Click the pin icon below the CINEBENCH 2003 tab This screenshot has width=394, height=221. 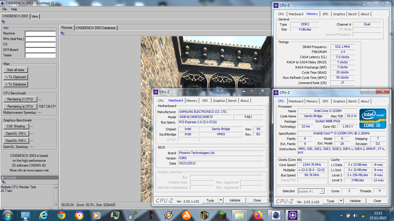click(x=3, y=22)
